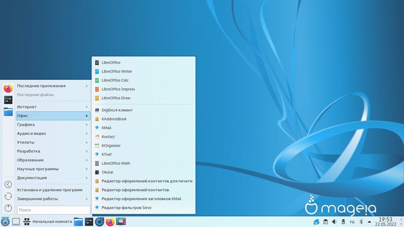Expand the Интернет category
This screenshot has width=404, height=227.
pos(53,107)
